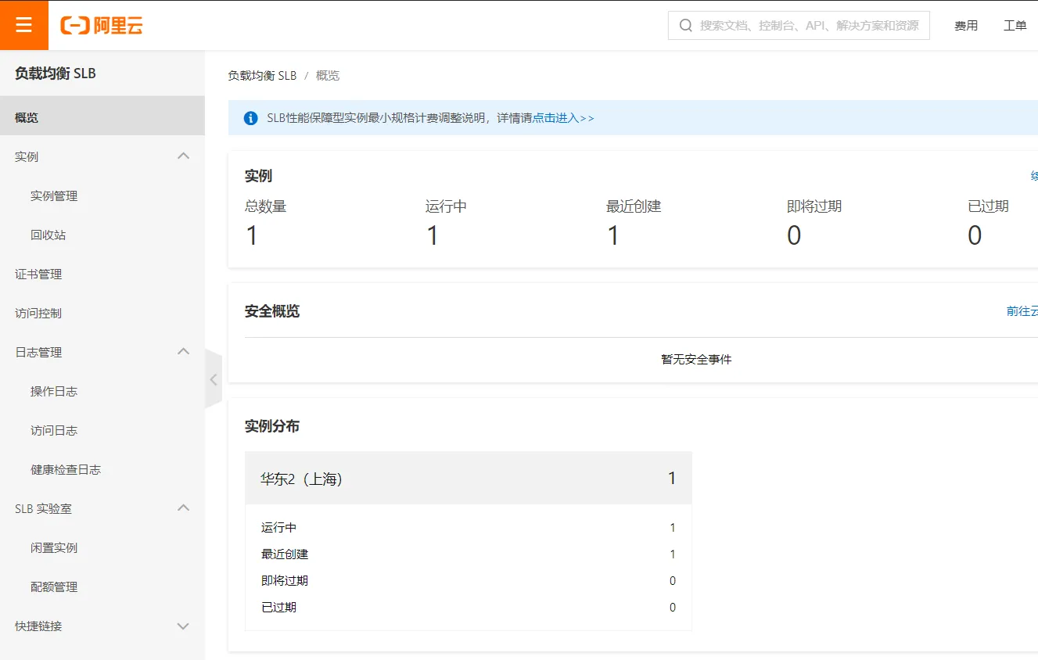Click the 已过期 row in region distribution

469,608
